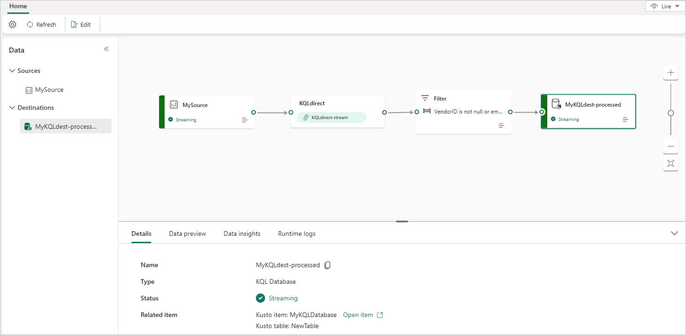686x335 pixels.
Task: Switch to the Home tab
Action: pyautogui.click(x=18, y=6)
